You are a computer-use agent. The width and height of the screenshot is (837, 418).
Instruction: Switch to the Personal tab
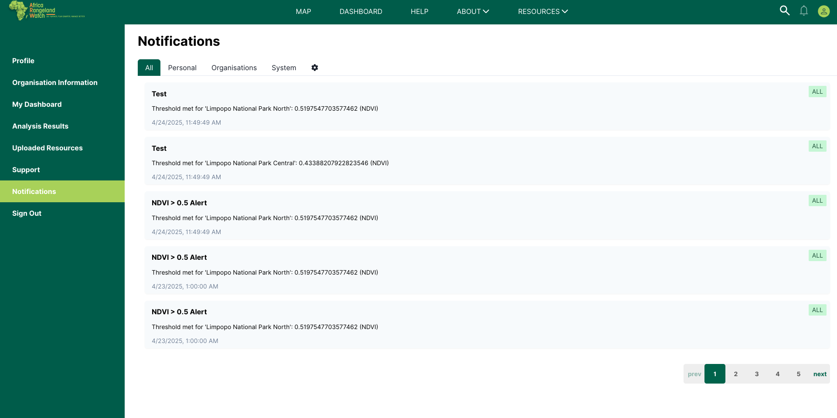182,68
